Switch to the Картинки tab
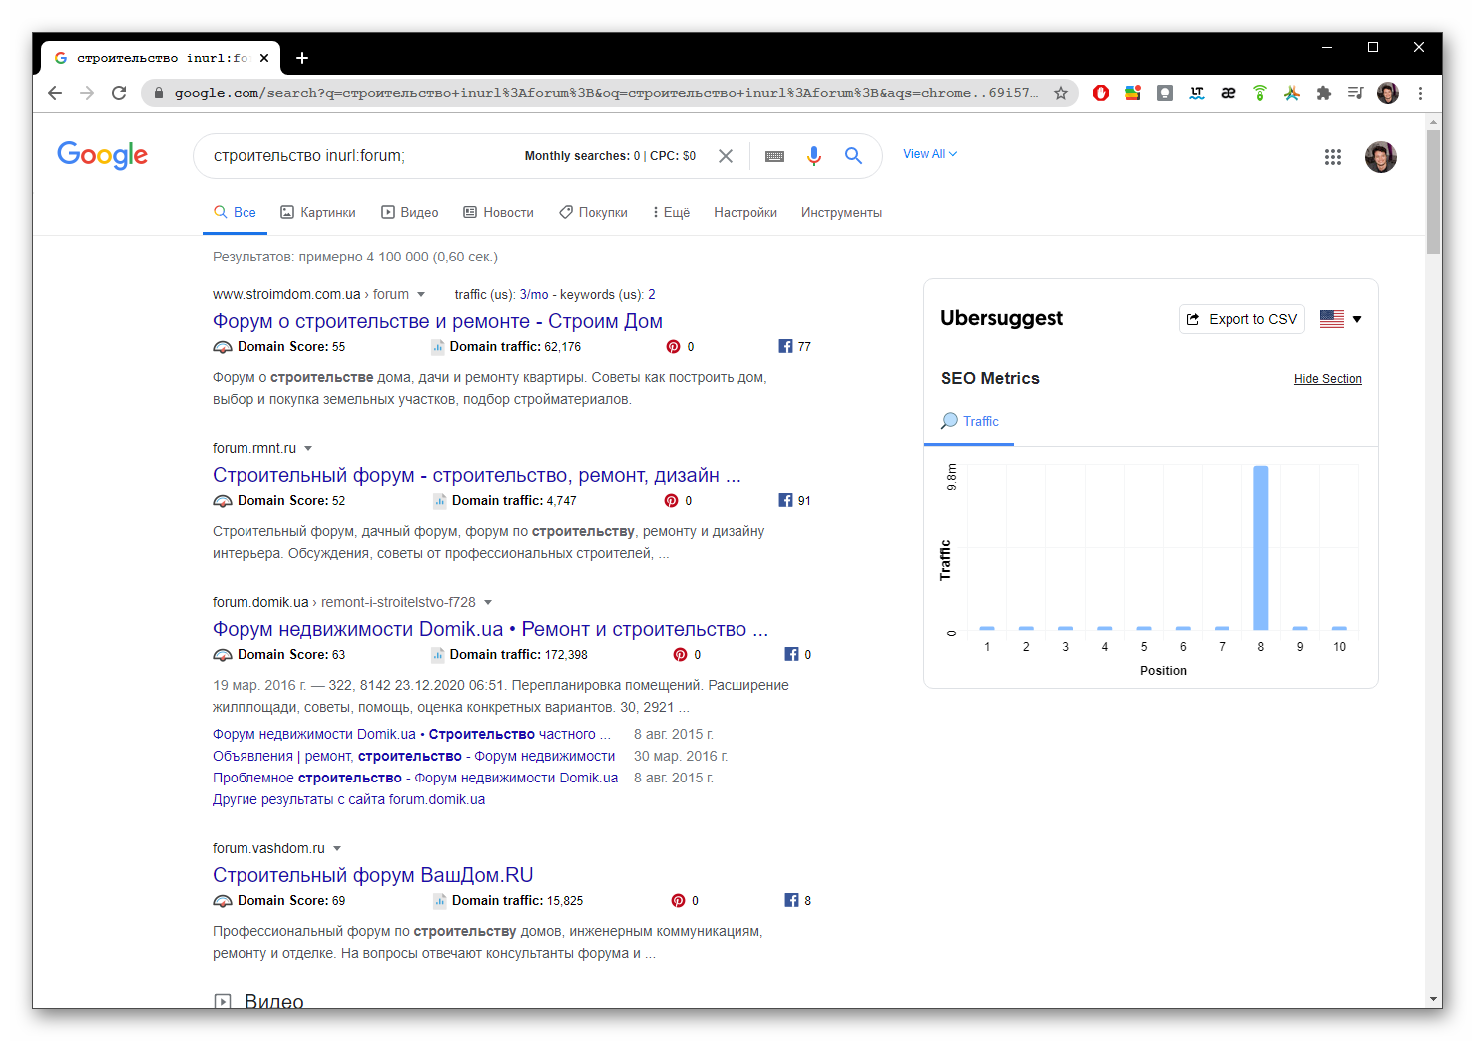 (318, 213)
